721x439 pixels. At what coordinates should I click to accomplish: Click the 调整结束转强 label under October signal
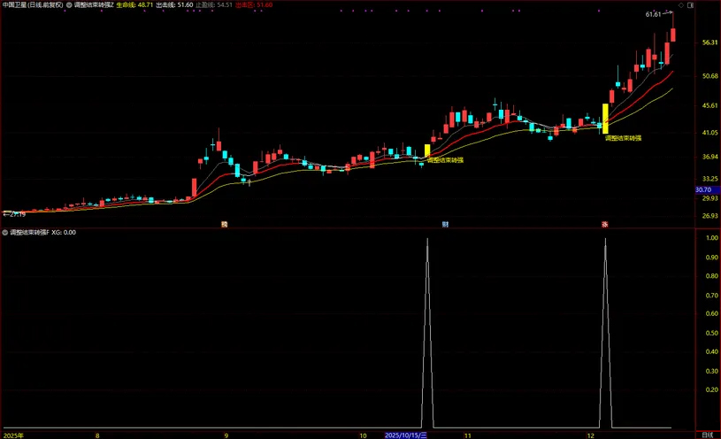click(445, 160)
